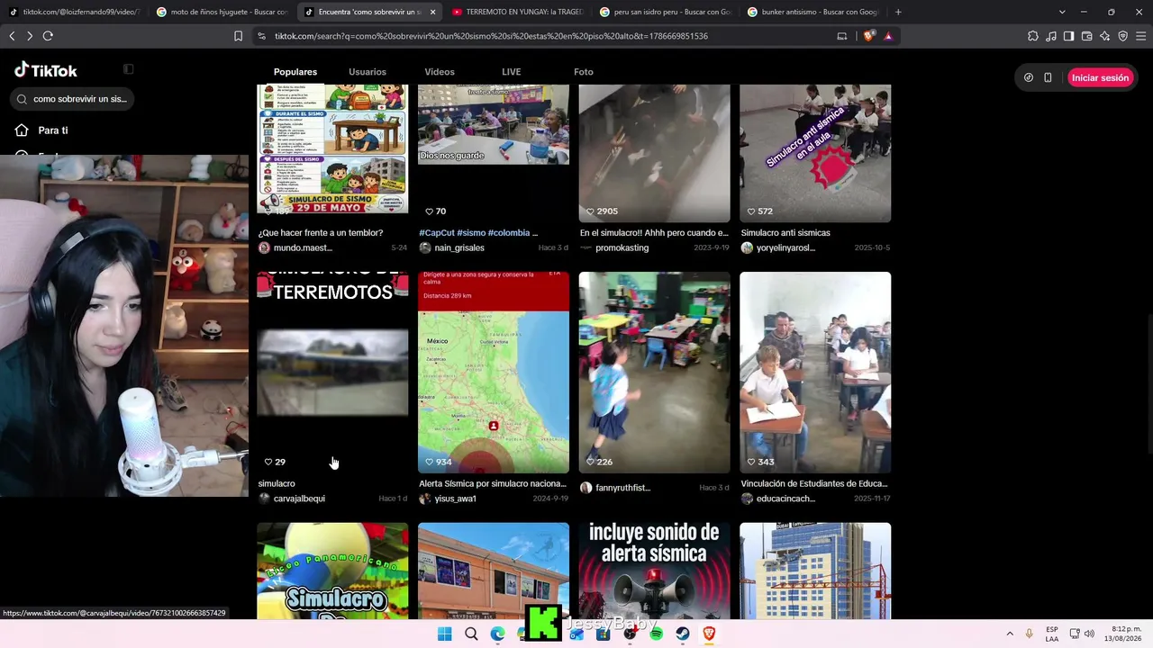1153x648 pixels.
Task: Open the music note playlist icon in the toolbar
Action: (1051, 36)
